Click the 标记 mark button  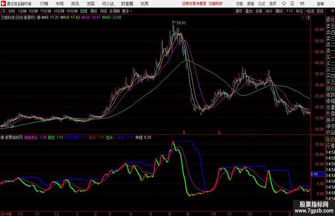[299, 11]
